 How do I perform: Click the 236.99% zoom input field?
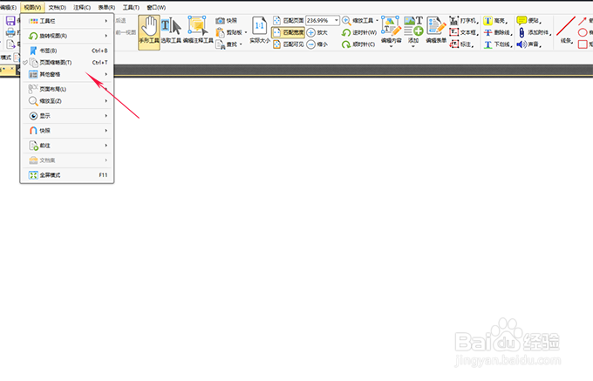319,20
